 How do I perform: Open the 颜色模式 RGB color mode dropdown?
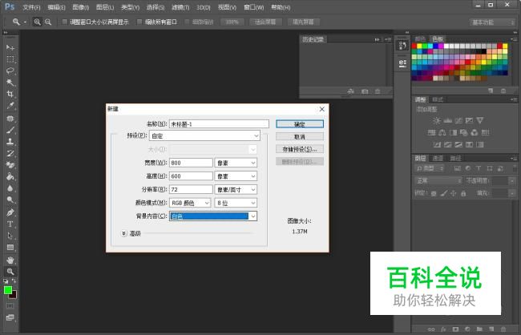click(x=190, y=203)
